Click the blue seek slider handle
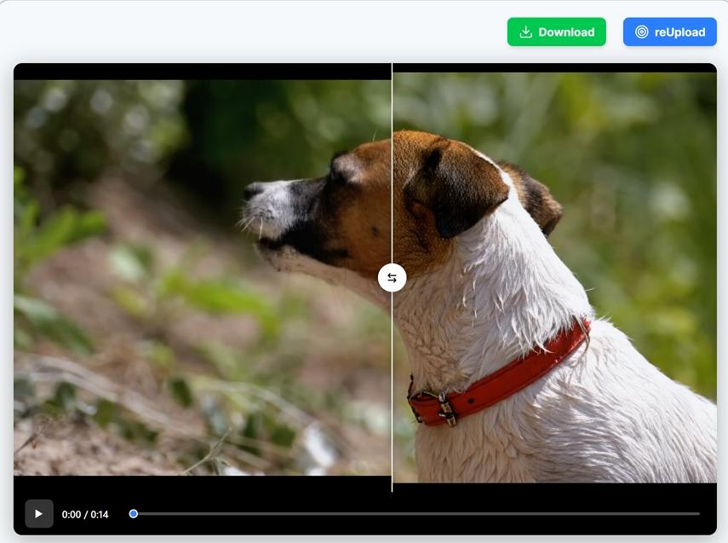728x543 pixels. coord(133,513)
